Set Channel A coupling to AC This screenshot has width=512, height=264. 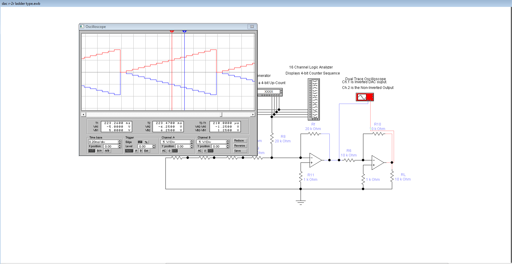(x=164, y=151)
